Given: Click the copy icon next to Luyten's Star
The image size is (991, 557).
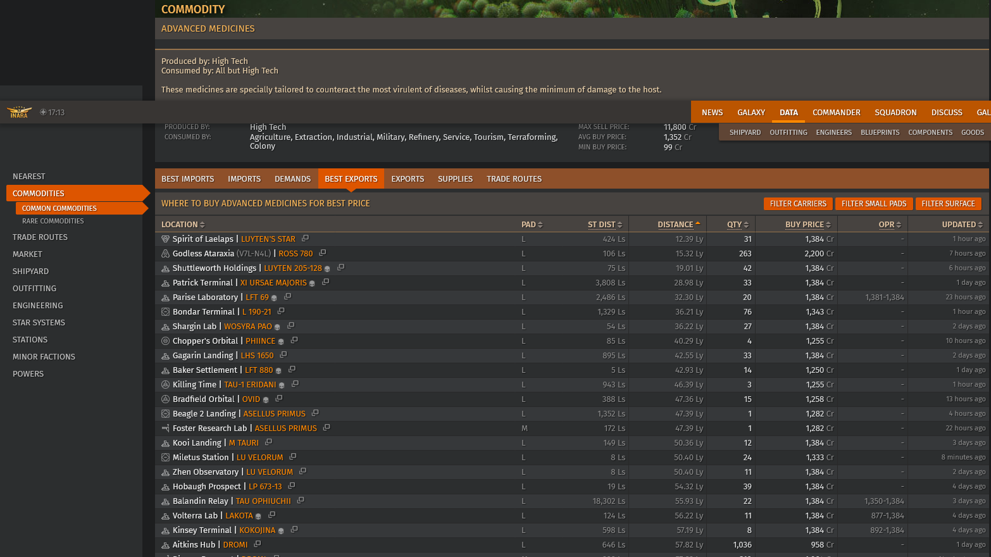Looking at the screenshot, I should (x=305, y=239).
